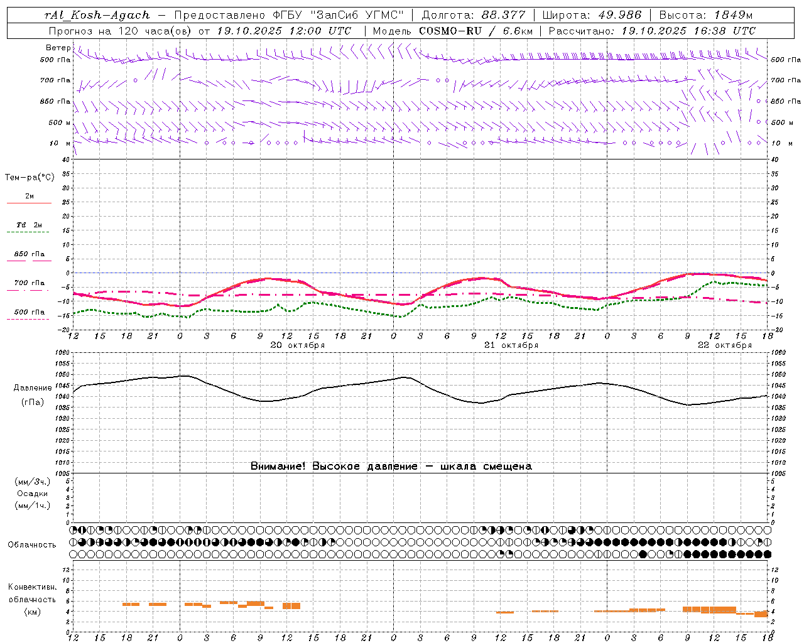Select the model name COSMO-RU / 6.6км
804x643 pixels.
click(476, 31)
